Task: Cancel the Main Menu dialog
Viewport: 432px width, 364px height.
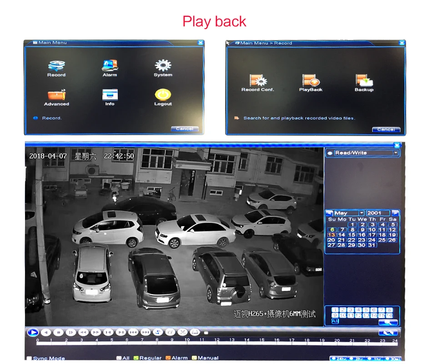Action: 185,129
